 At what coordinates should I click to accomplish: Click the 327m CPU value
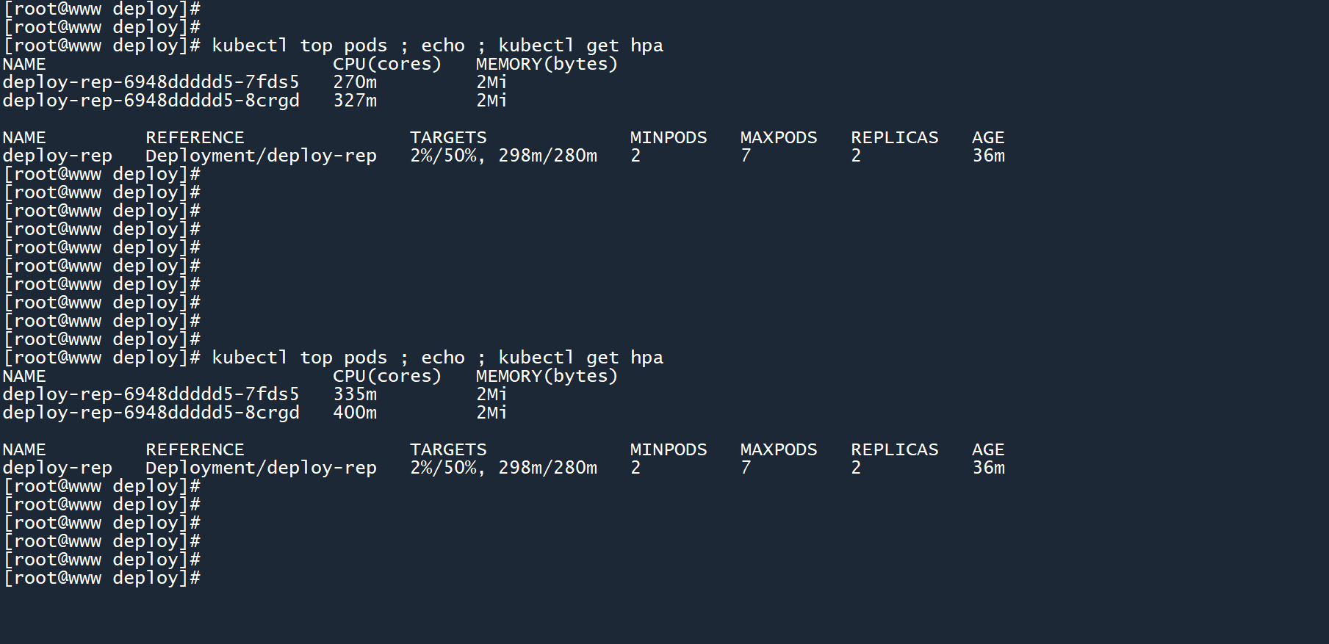355,101
